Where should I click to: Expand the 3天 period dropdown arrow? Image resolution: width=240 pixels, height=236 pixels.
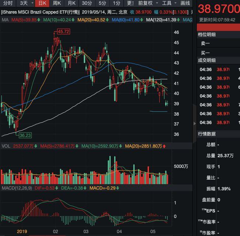[32, 3]
